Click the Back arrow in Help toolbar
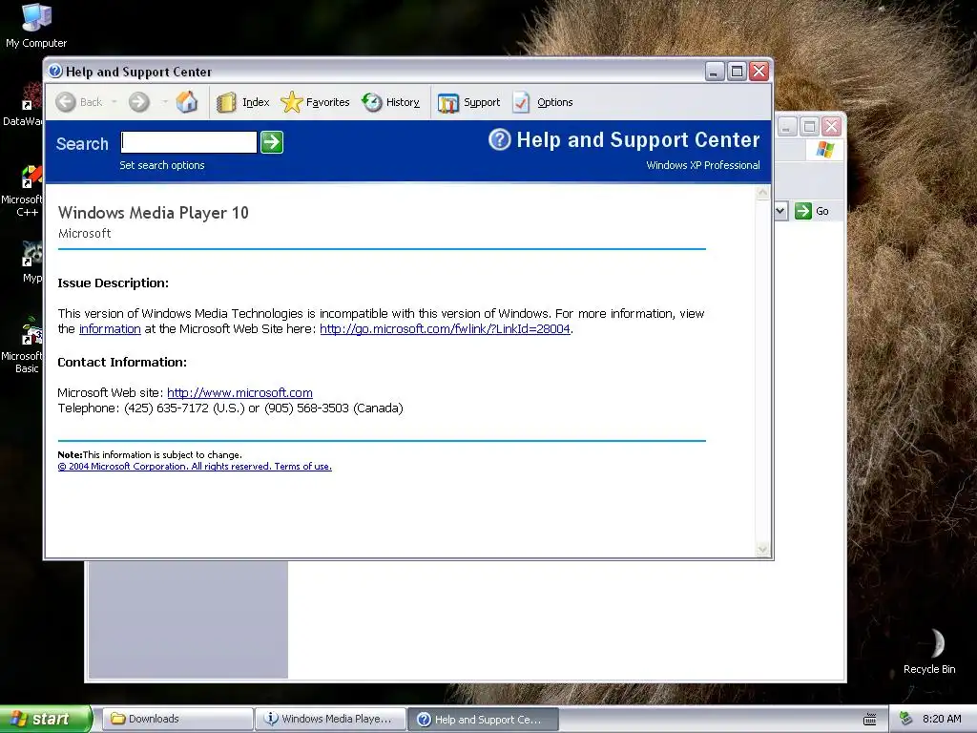 point(66,102)
